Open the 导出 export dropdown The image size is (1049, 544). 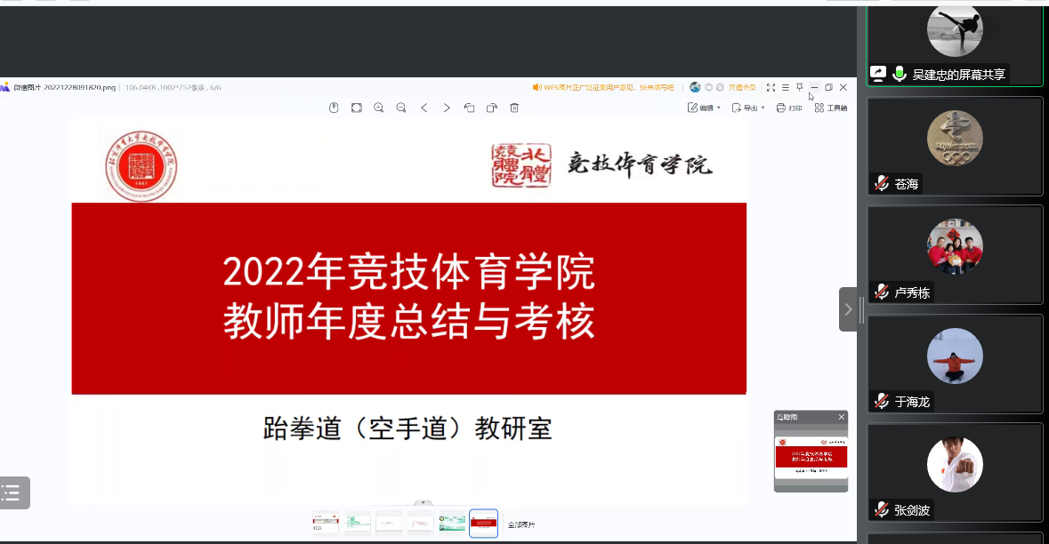[747, 107]
